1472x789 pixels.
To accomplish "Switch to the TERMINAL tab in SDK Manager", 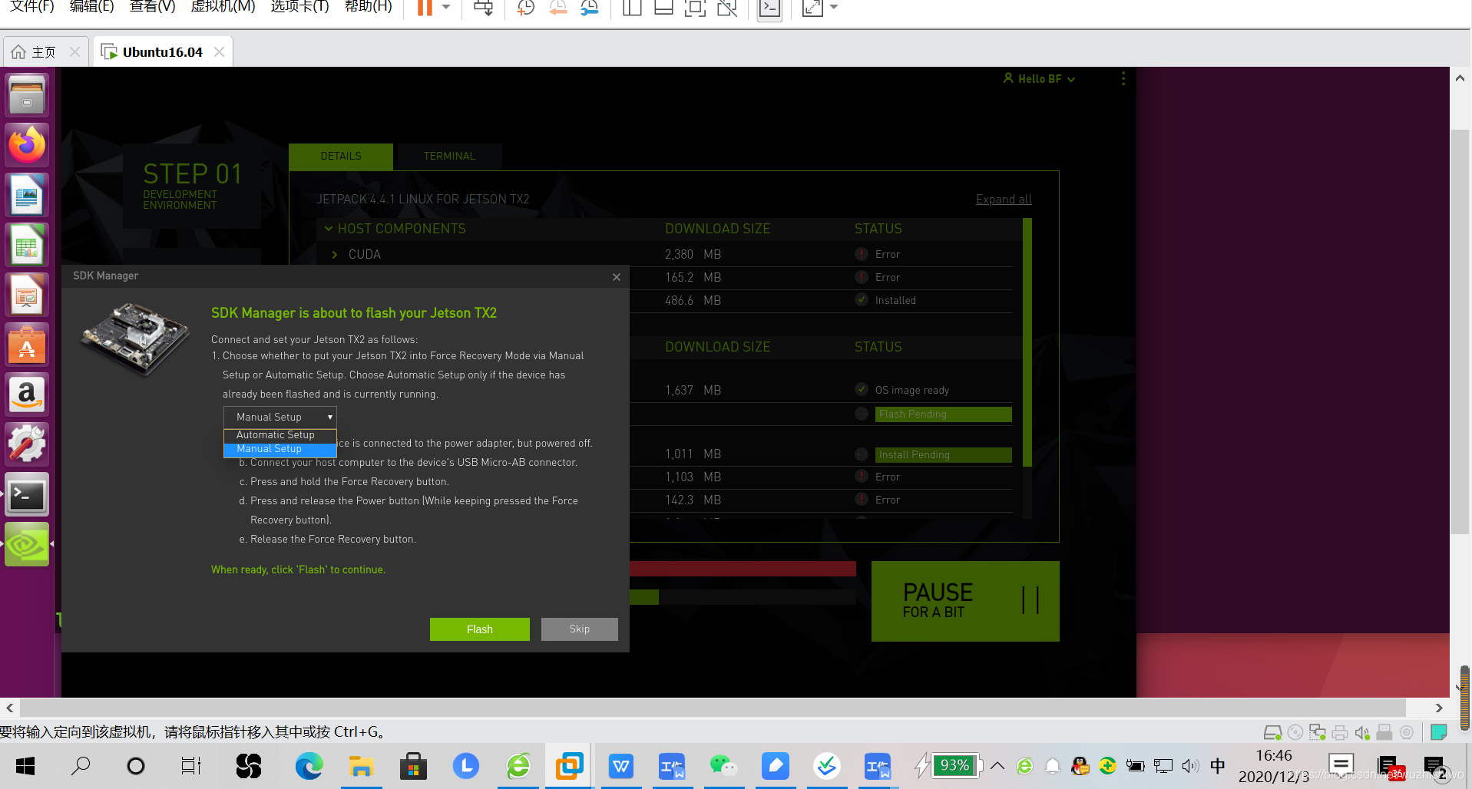I will click(449, 156).
